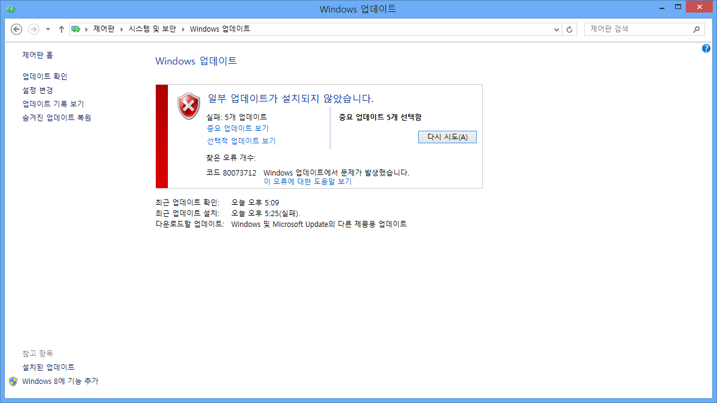Click the forward navigation arrow
Screen dimensions: 717x403
(33, 29)
